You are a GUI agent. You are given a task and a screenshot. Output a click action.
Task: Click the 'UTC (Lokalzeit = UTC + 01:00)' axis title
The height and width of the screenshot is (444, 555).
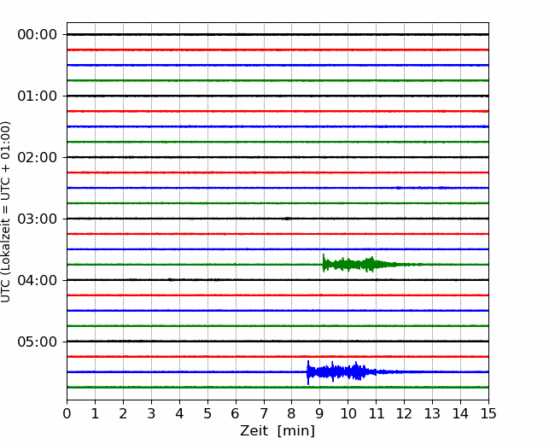coord(6,212)
